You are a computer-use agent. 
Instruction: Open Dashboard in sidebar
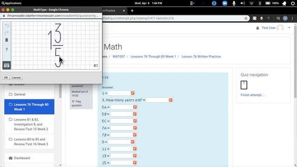click(22, 158)
